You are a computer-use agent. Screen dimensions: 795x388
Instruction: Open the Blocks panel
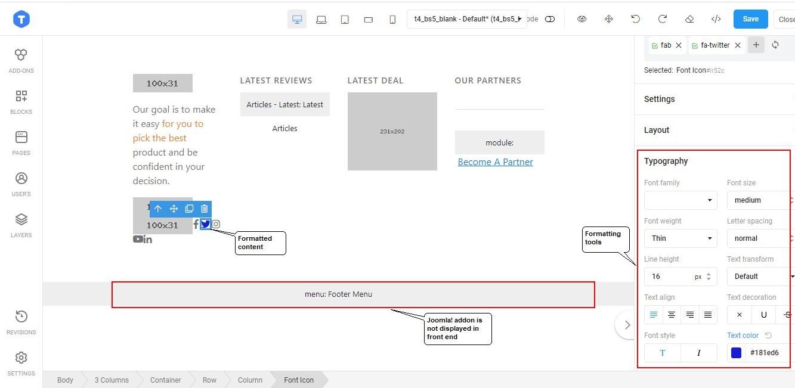click(x=21, y=101)
